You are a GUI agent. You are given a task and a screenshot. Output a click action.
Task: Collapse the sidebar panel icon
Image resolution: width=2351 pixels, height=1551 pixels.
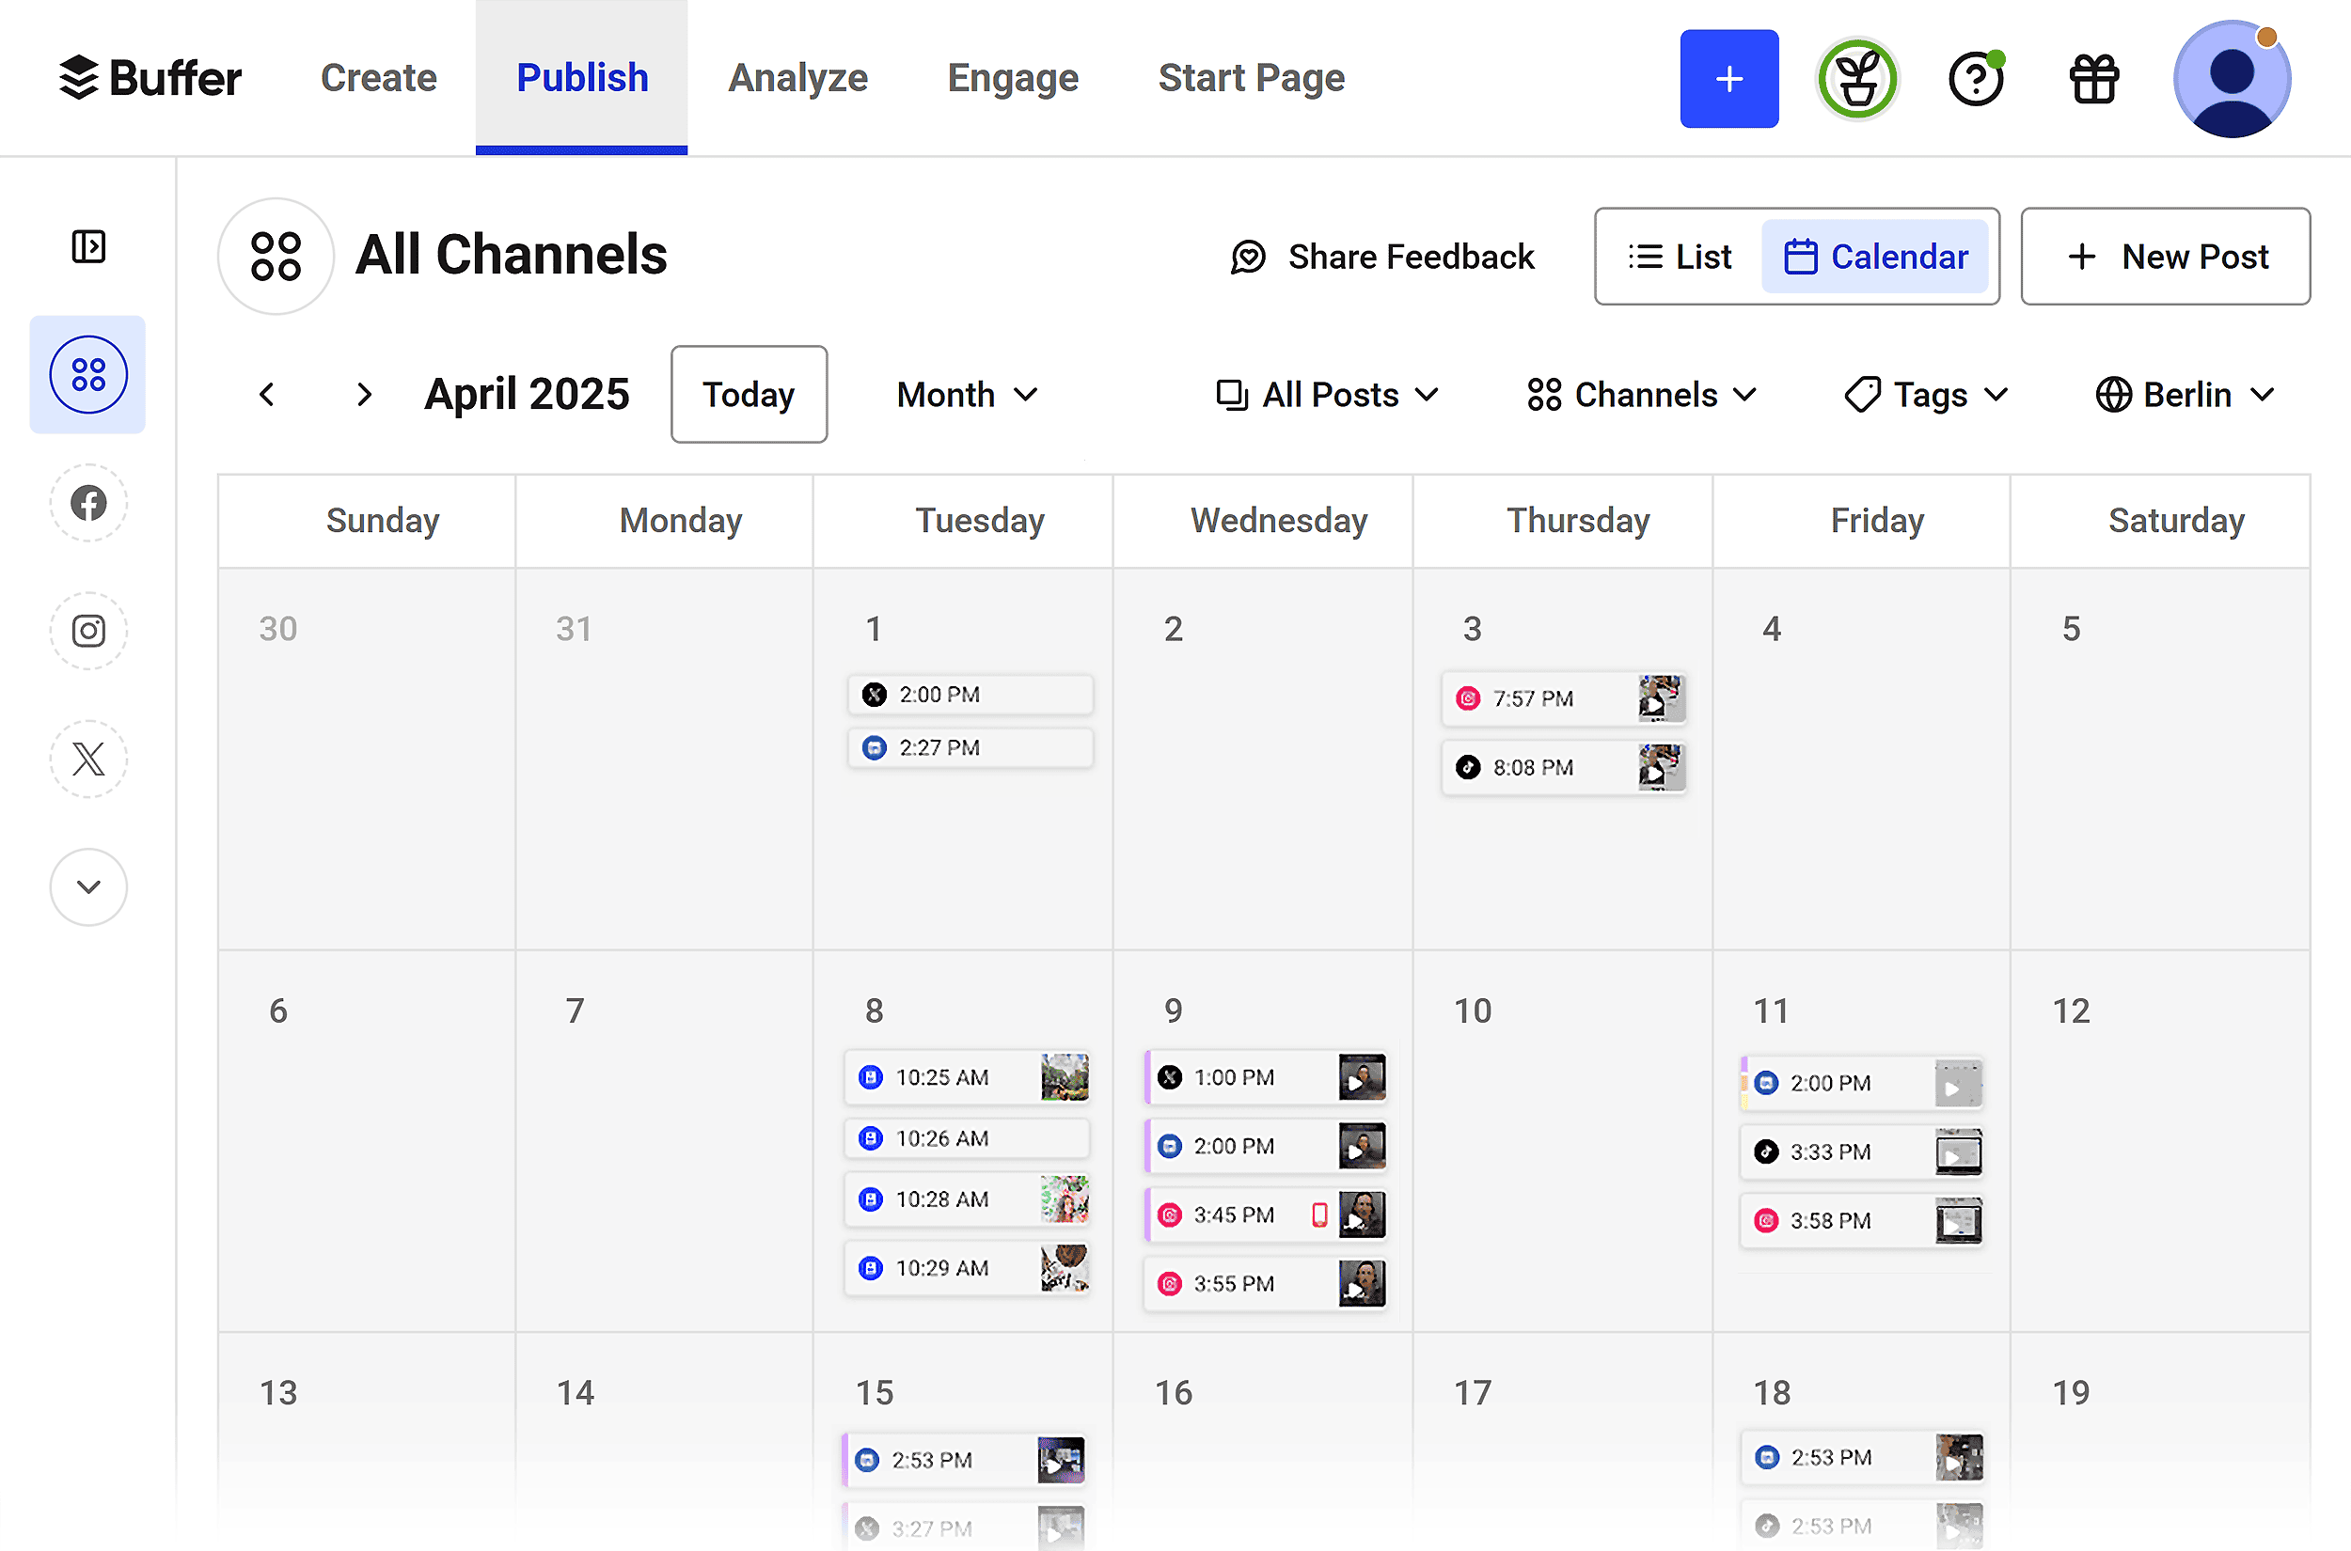(88, 246)
